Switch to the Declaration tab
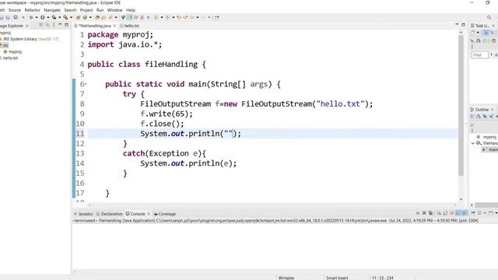Image resolution: width=498 pixels, height=280 pixels. click(x=109, y=214)
